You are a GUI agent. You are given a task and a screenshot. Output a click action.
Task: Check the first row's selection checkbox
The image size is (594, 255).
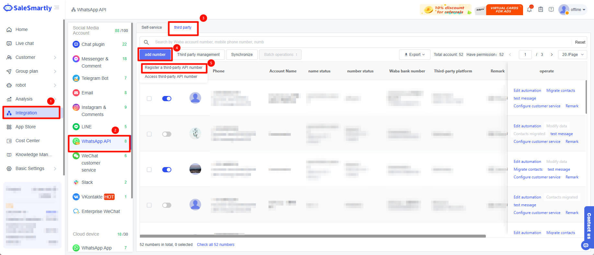coord(149,99)
